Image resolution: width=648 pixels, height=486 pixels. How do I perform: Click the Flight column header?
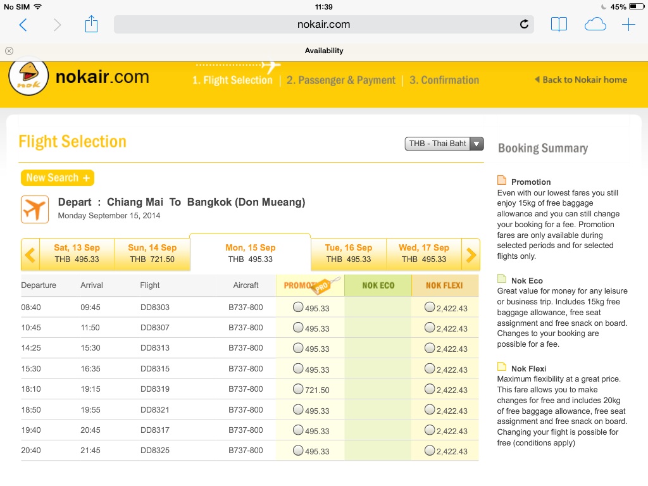click(149, 285)
